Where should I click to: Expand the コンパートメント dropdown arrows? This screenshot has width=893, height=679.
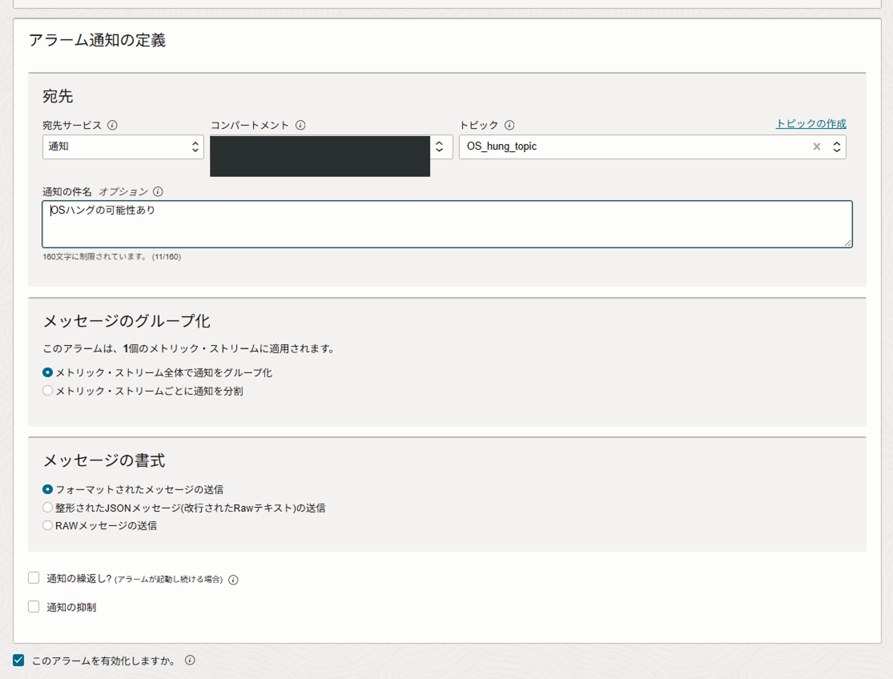coord(440,147)
